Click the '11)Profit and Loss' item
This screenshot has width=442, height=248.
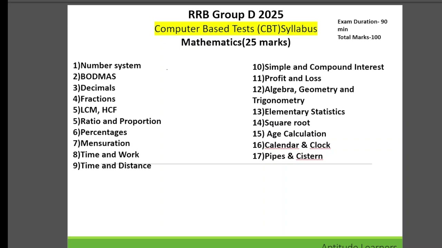coord(287,79)
